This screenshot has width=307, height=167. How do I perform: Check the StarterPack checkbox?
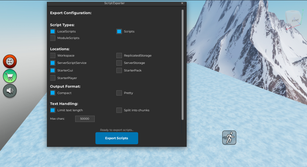tap(119, 70)
